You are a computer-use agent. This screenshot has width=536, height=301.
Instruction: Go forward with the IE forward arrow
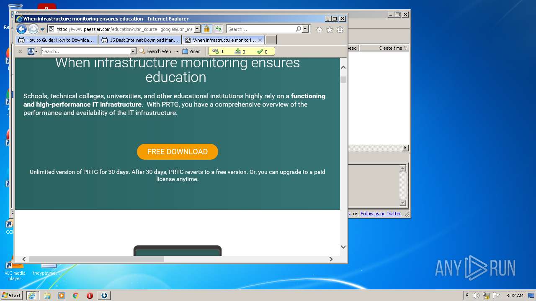click(x=33, y=29)
